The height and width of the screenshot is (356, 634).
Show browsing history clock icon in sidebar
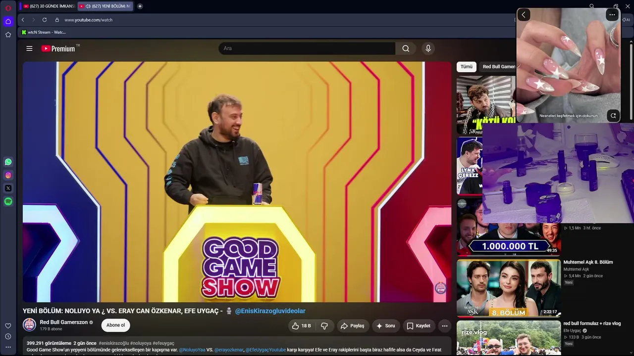tap(8, 336)
